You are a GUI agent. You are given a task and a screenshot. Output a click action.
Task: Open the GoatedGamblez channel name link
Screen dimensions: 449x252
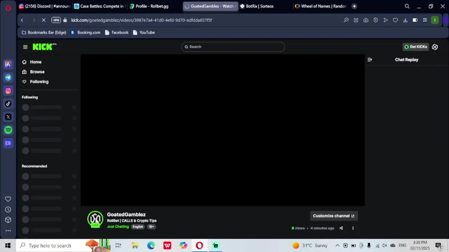(x=126, y=215)
